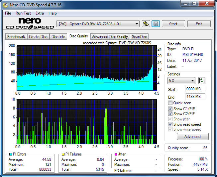Click the green refresh speed icon

click(x=202, y=81)
